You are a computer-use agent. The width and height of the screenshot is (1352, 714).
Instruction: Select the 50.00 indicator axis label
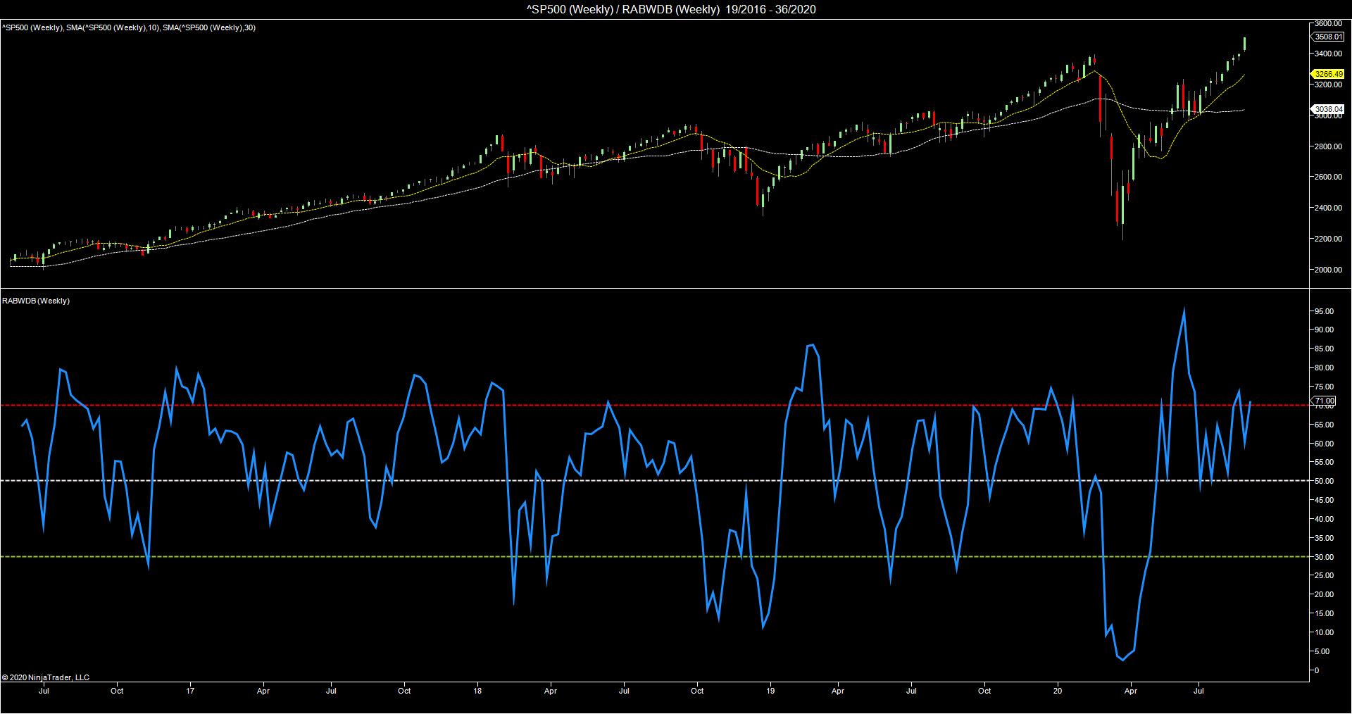(x=1324, y=481)
